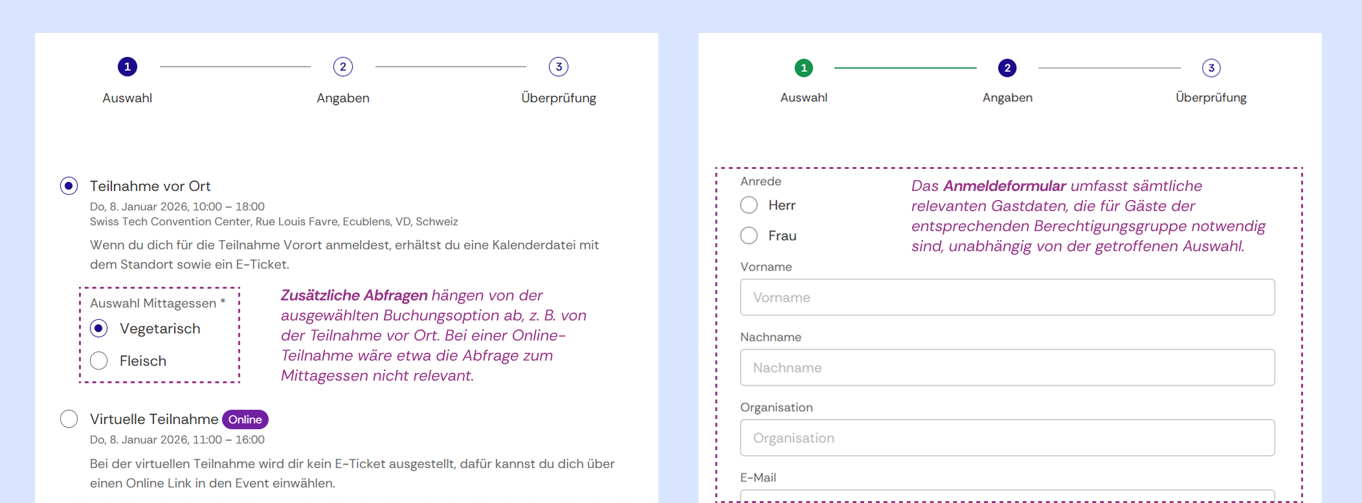Click the Auswahl Mittagessen label
This screenshot has width=1362, height=503.
pos(158,303)
